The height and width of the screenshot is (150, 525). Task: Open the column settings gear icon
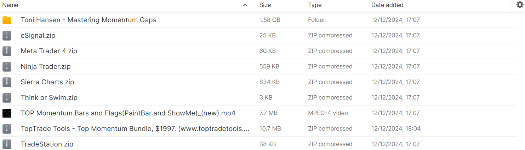click(520, 5)
